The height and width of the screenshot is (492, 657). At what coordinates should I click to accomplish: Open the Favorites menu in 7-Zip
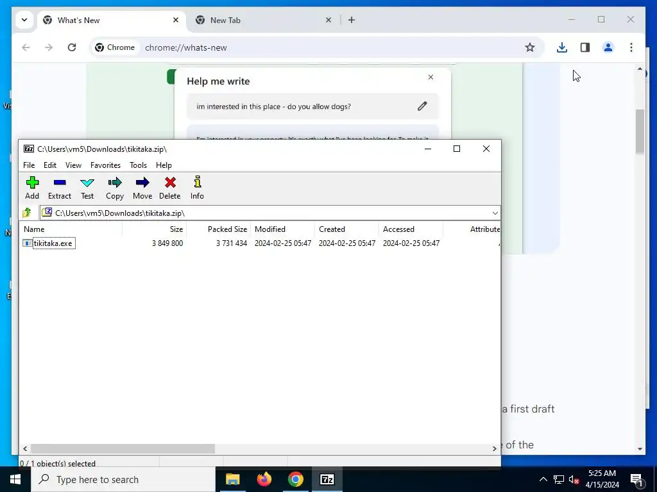106,165
